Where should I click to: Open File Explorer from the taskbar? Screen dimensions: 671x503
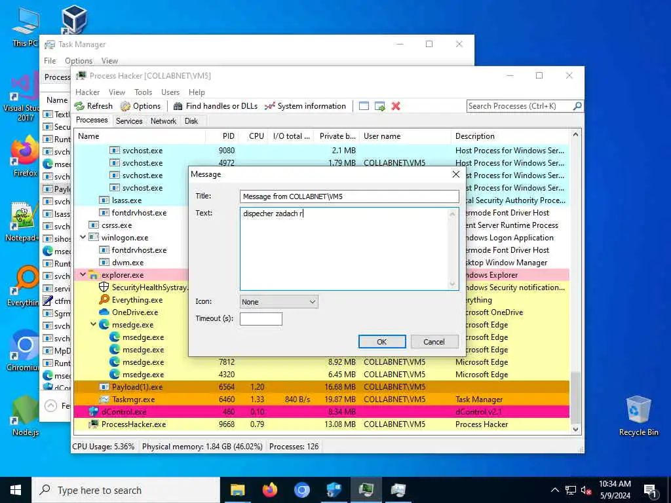[237, 490]
